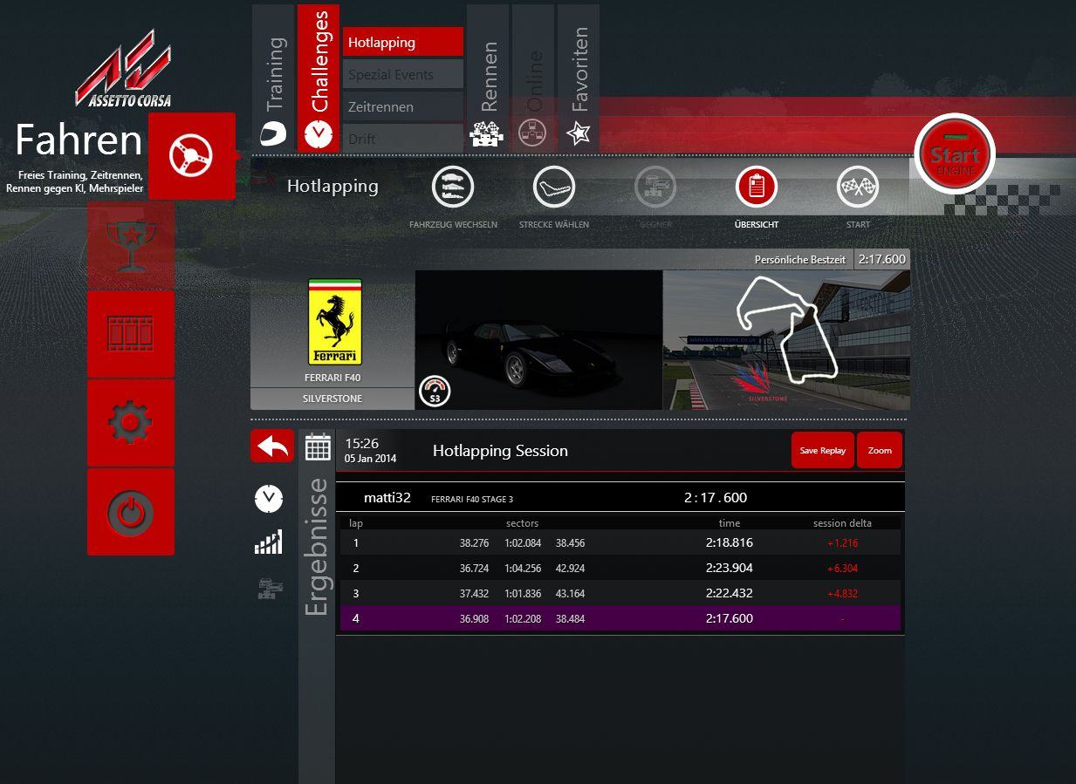This screenshot has width=1076, height=784.
Task: Open the settings gear section
Action: point(131,423)
